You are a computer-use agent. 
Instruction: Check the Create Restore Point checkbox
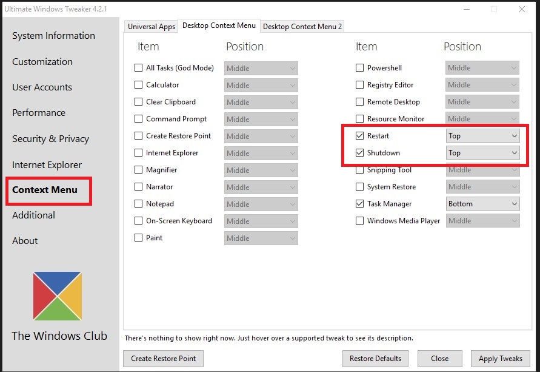(138, 135)
